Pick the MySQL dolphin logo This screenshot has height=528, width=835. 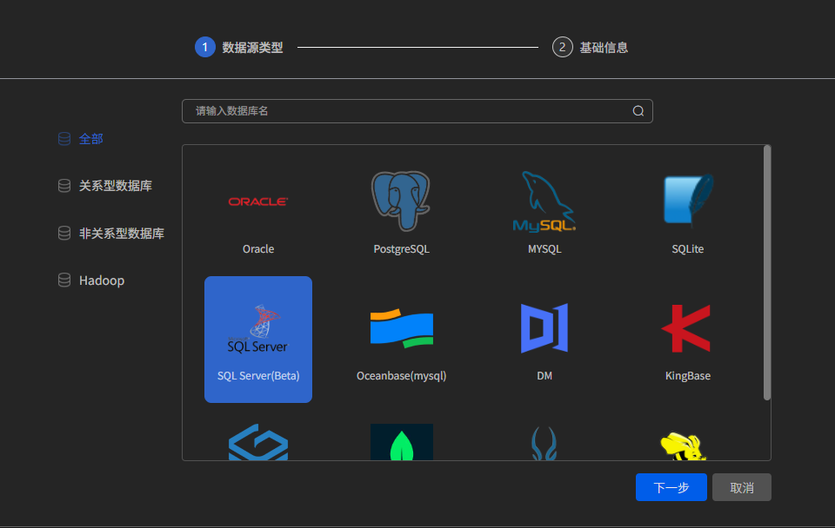(x=544, y=201)
